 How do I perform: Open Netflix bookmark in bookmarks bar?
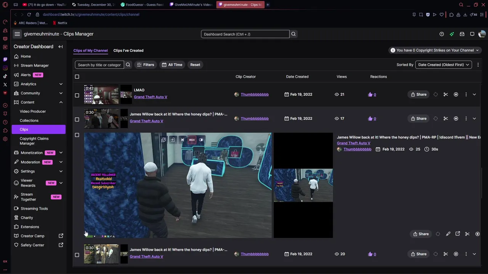[60, 23]
